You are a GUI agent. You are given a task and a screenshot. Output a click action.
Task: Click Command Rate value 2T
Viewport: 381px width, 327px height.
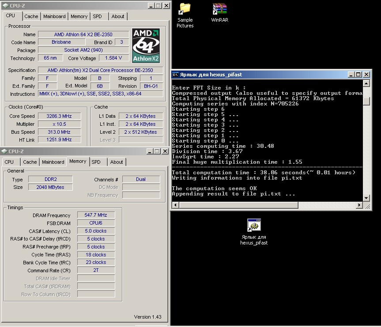coord(96,270)
